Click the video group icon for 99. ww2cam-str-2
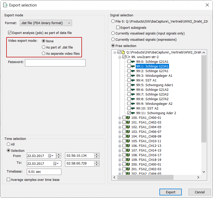This screenshot has height=198, width=213. [x=128, y=57]
